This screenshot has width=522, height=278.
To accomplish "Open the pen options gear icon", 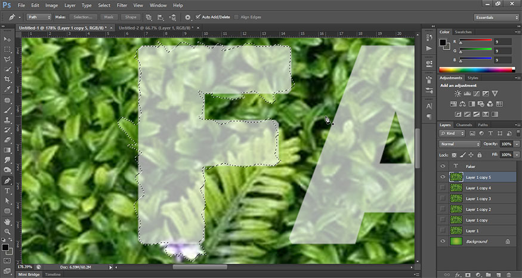I will [x=188, y=17].
